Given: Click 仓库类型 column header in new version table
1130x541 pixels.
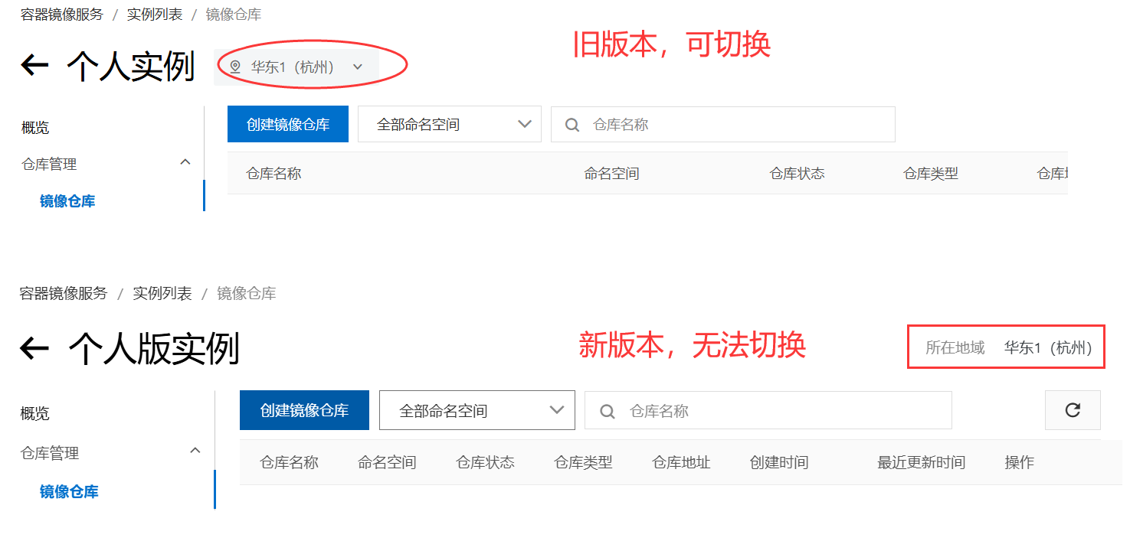Looking at the screenshot, I should click(x=583, y=462).
